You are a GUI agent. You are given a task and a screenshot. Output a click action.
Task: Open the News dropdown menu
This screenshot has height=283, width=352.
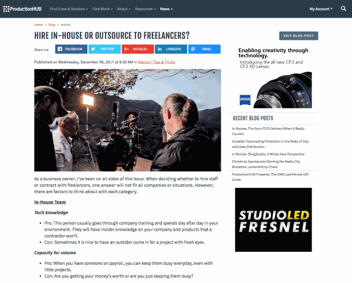[x=167, y=9]
